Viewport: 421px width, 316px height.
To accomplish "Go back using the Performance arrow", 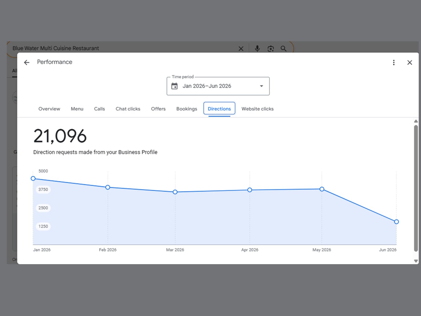I will [x=27, y=62].
